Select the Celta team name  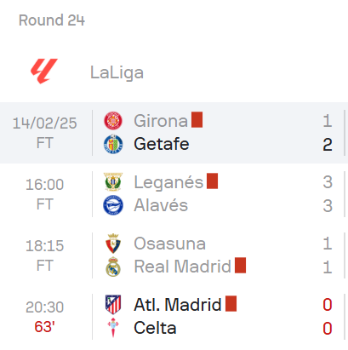coord(155,328)
